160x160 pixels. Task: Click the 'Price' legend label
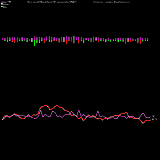pos(5,7)
